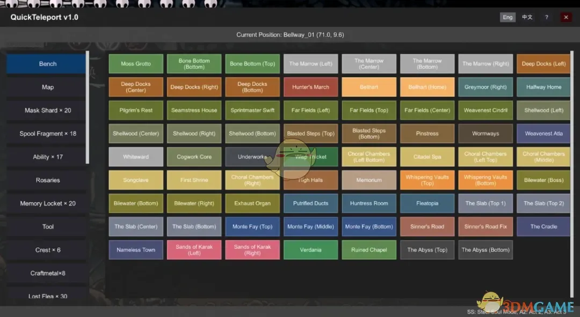
Task: Open Mask Shard × 20 category
Action: click(47, 110)
